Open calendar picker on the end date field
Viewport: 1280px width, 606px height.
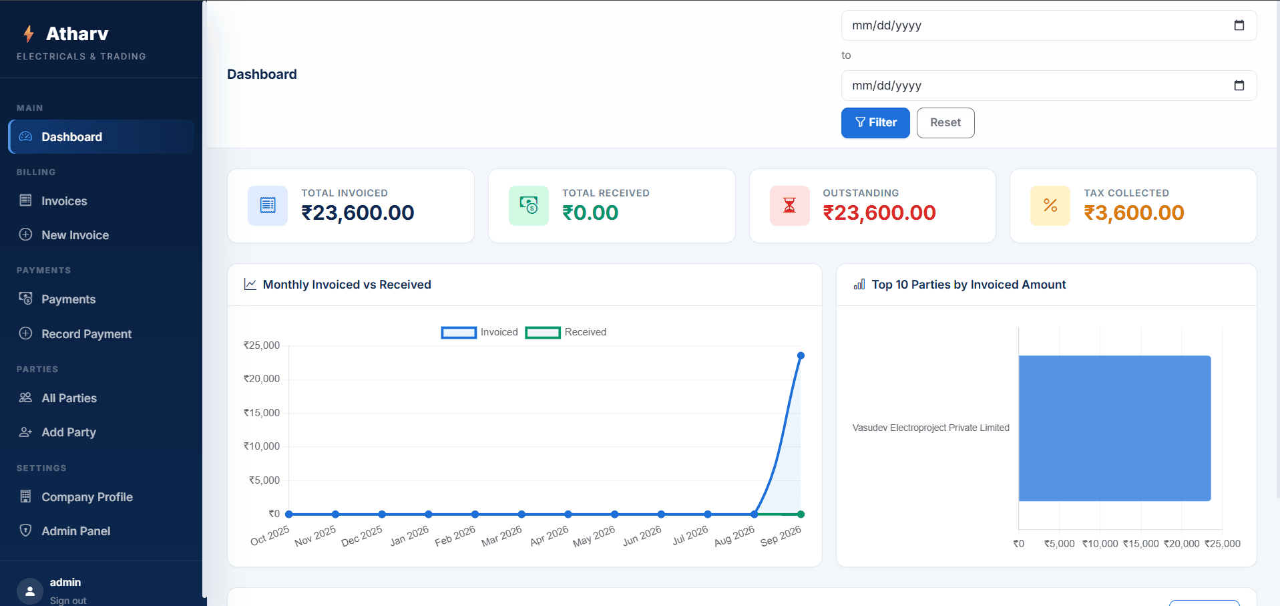1239,86
